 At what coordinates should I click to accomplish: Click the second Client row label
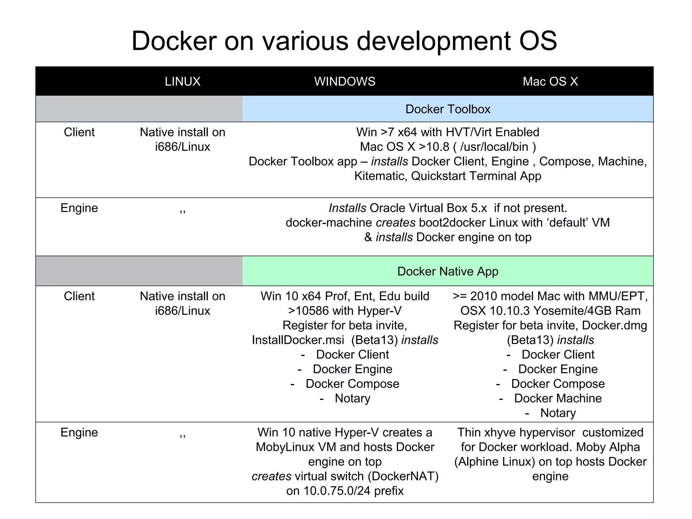click(x=79, y=296)
